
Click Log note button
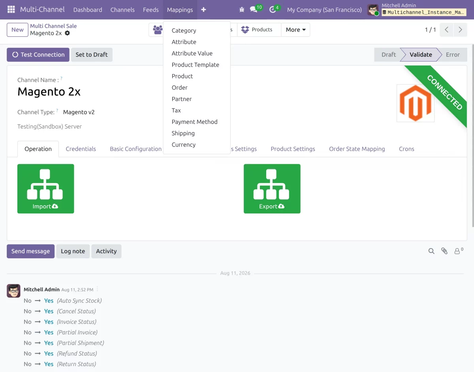pyautogui.click(x=73, y=251)
